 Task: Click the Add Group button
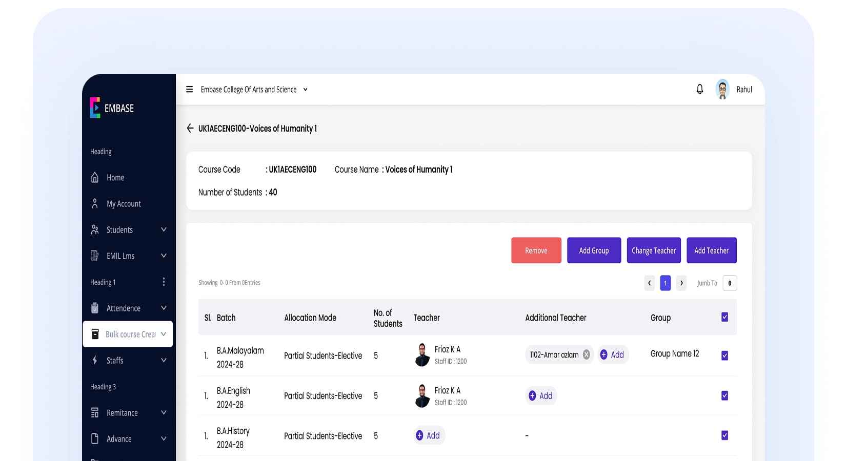click(594, 250)
